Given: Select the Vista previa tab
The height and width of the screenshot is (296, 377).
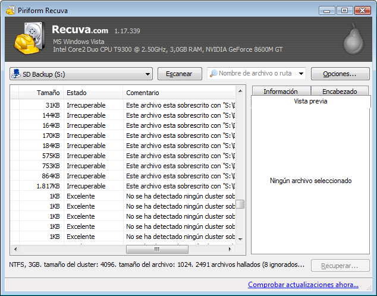Looking at the screenshot, I should (310, 102).
